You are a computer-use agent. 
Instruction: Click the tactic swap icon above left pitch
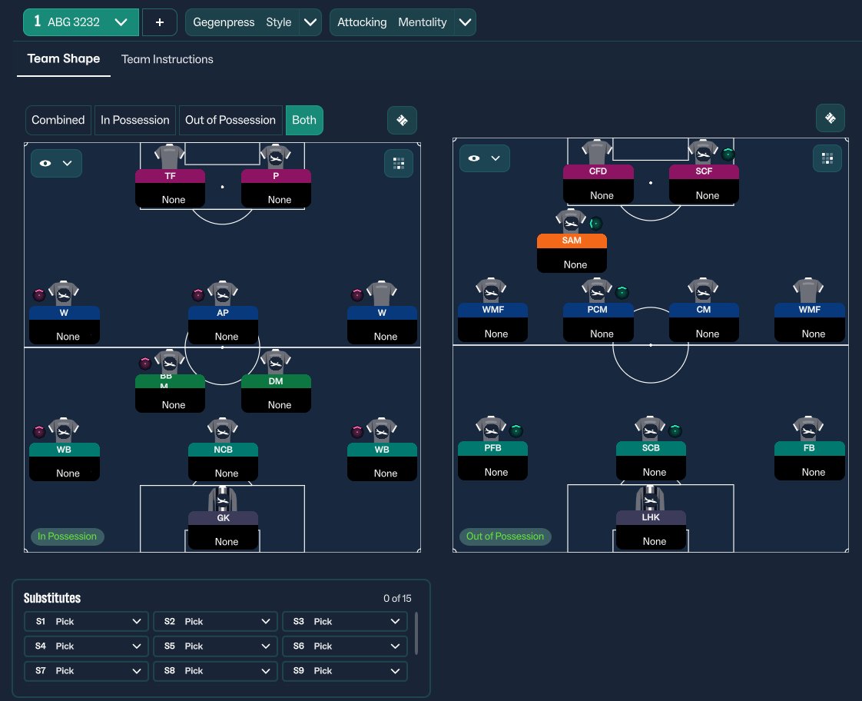[402, 121]
